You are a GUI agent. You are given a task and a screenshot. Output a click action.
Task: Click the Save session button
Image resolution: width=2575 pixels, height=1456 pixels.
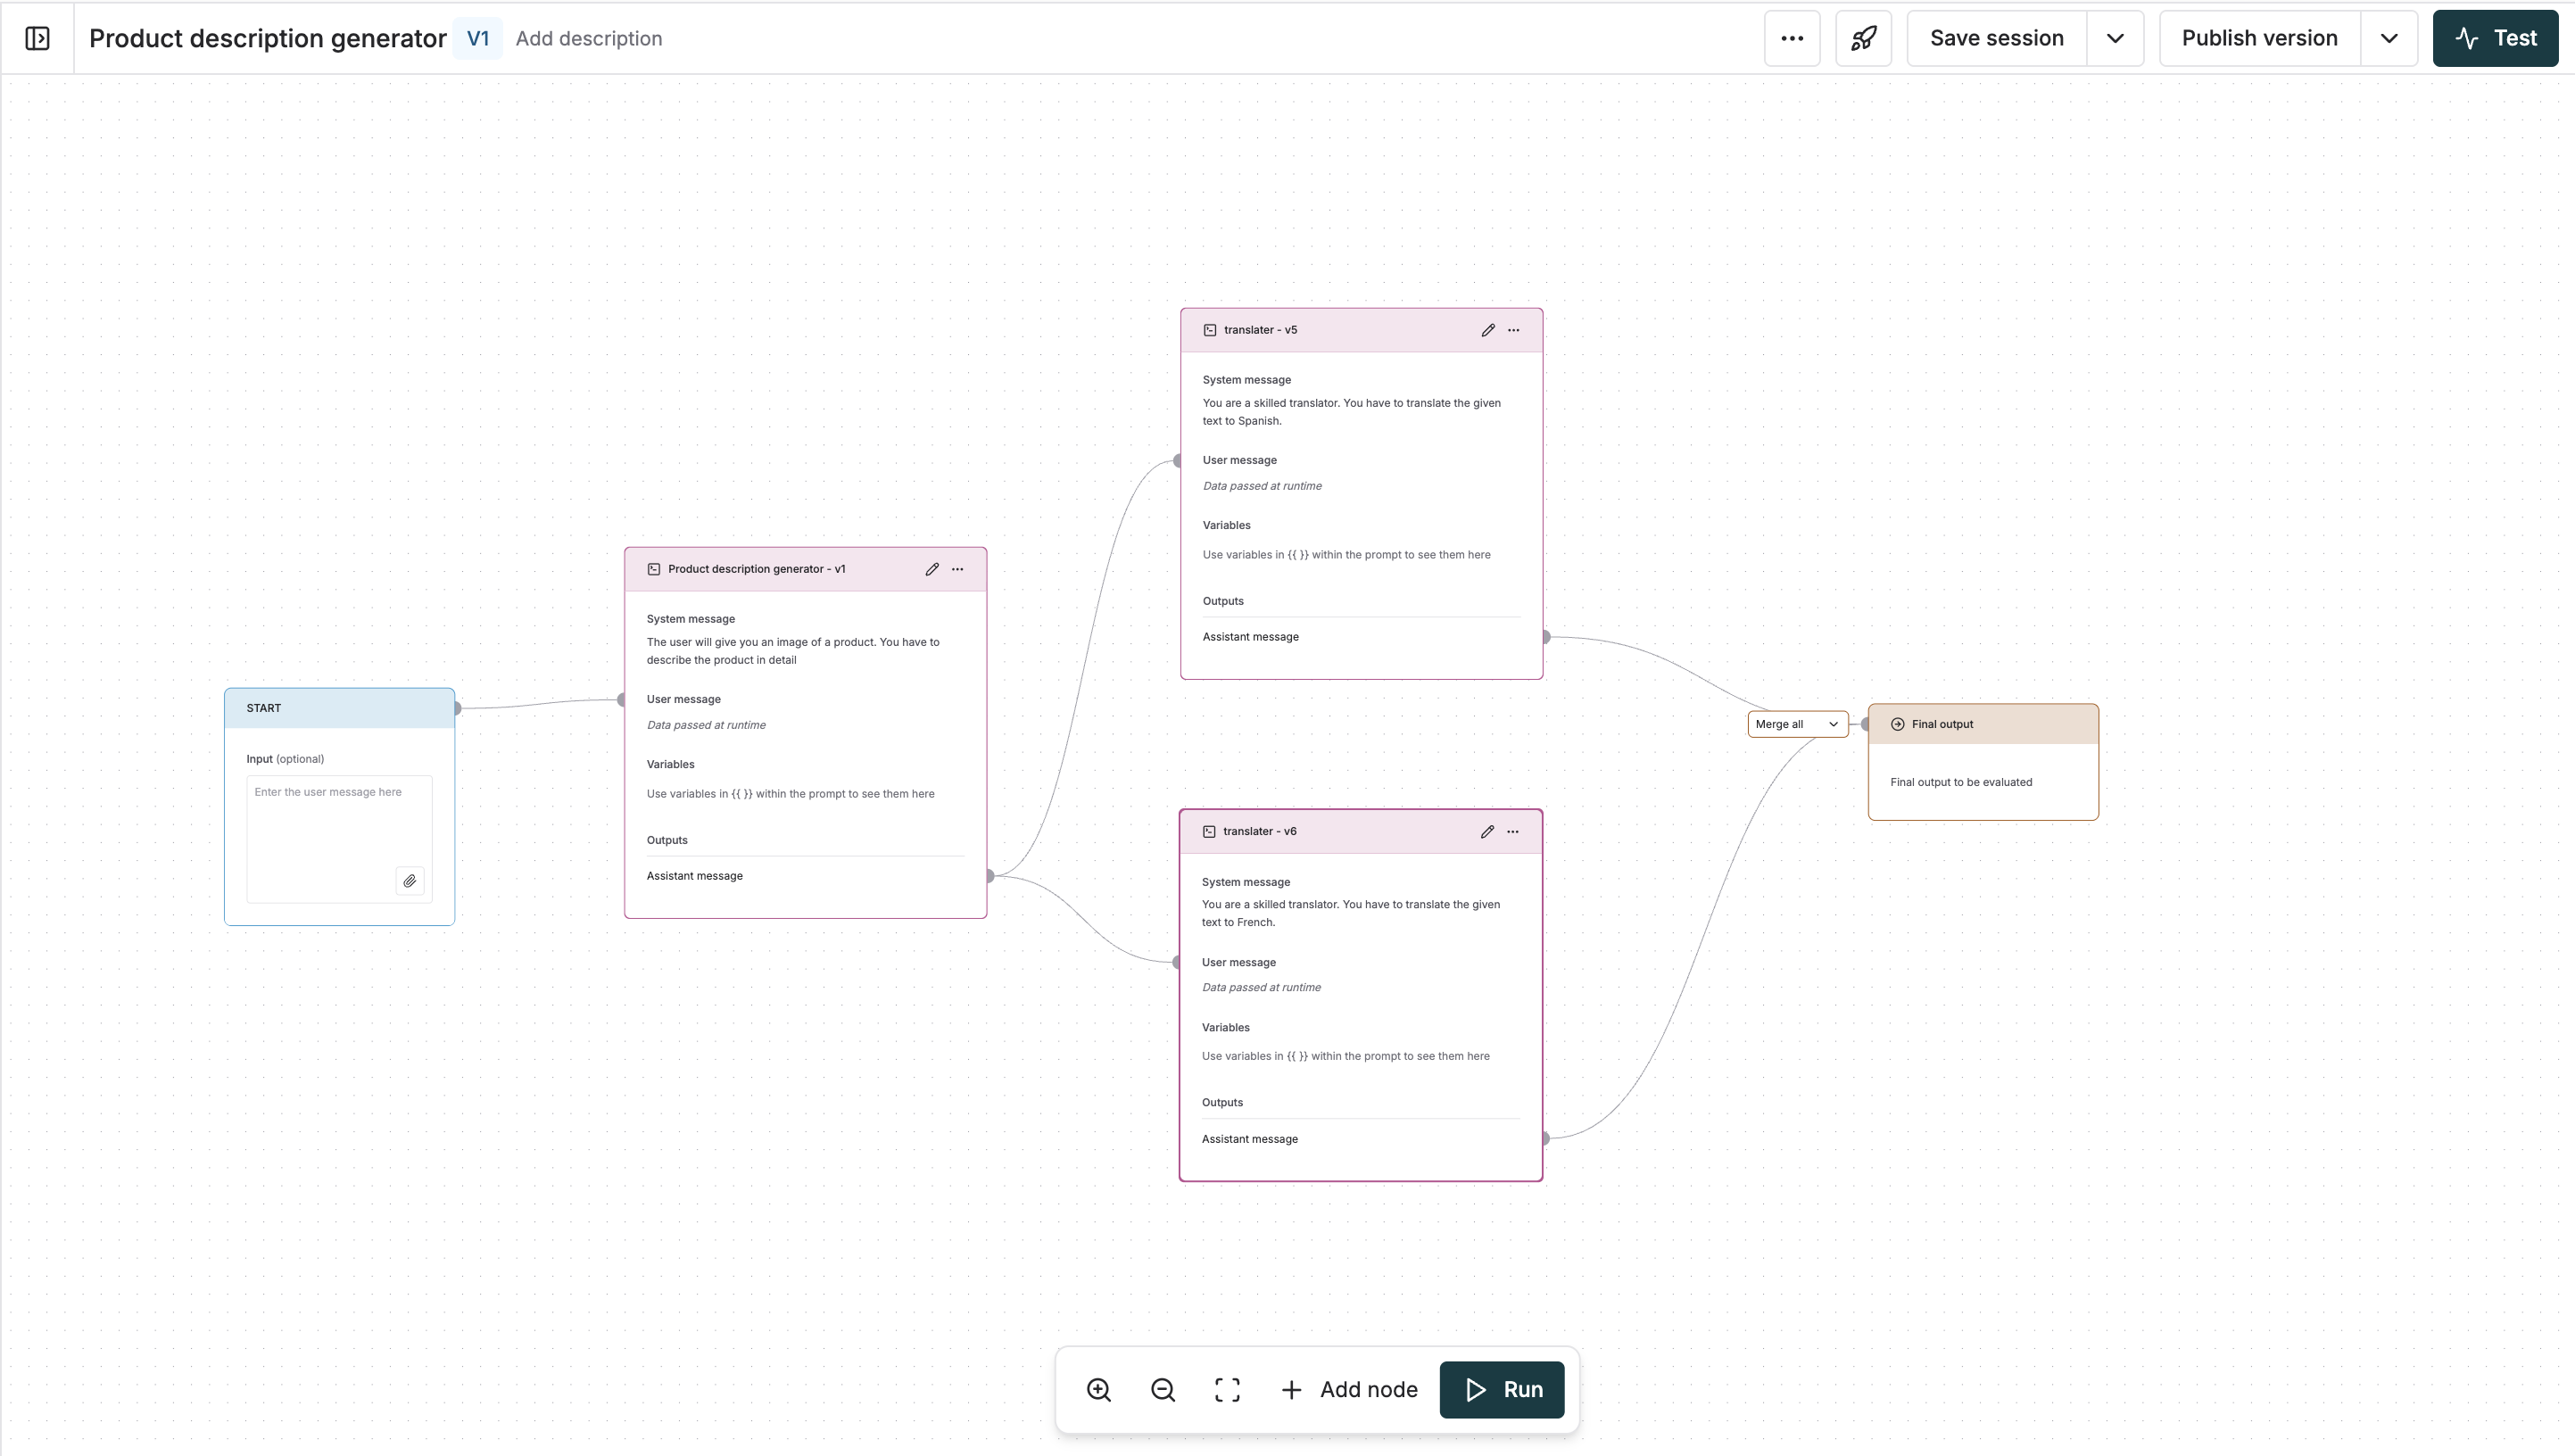pyautogui.click(x=1996, y=38)
